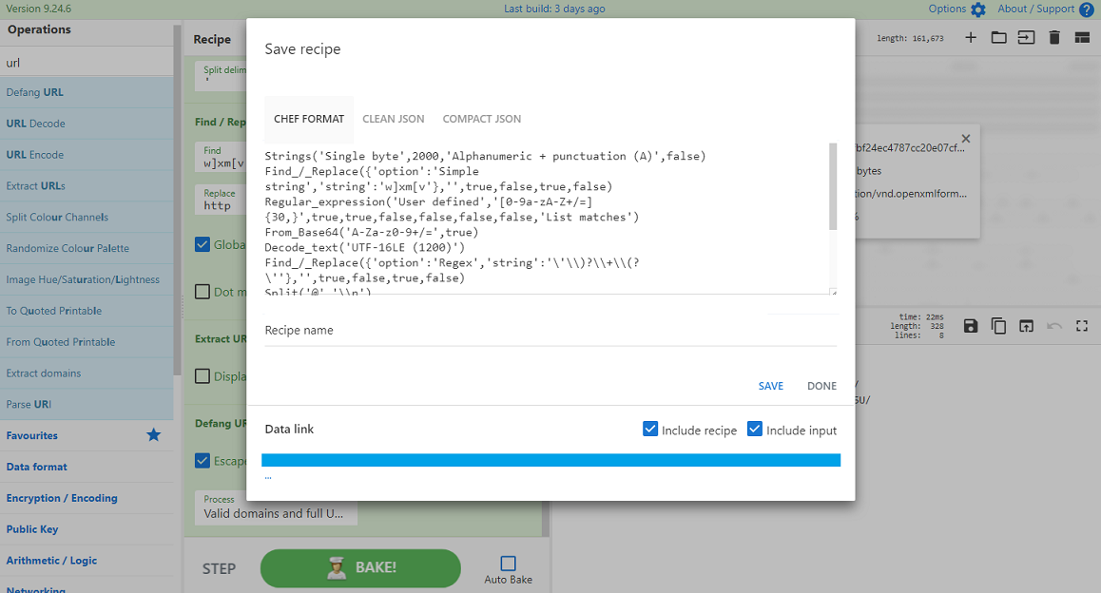The height and width of the screenshot is (593, 1101).
Task: Add a new input tab with the plus icon
Action: click(x=971, y=38)
